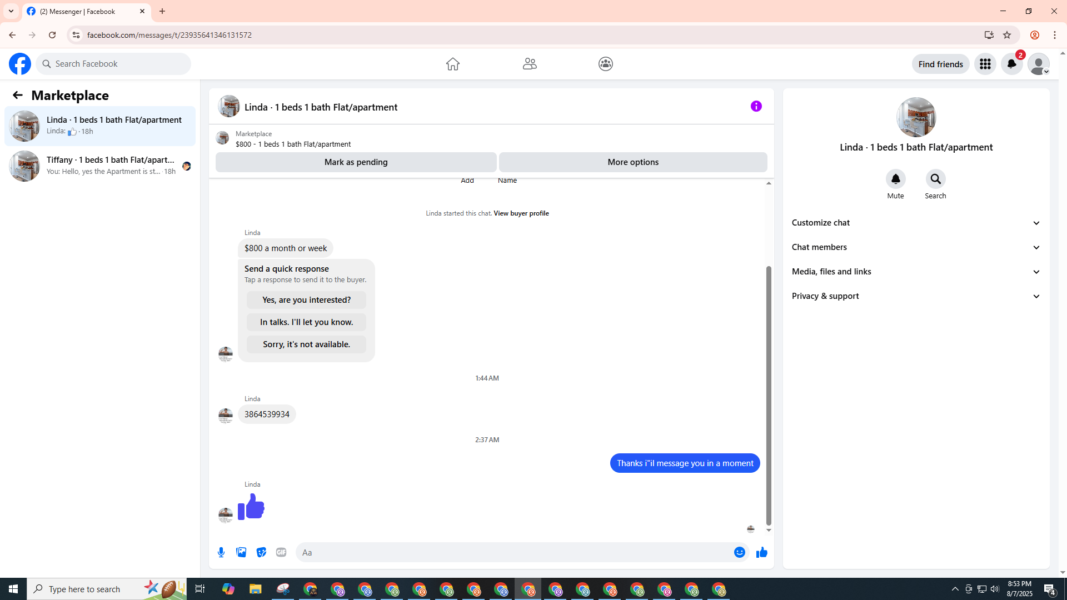Click the '$800 a month or week' message

click(x=286, y=248)
